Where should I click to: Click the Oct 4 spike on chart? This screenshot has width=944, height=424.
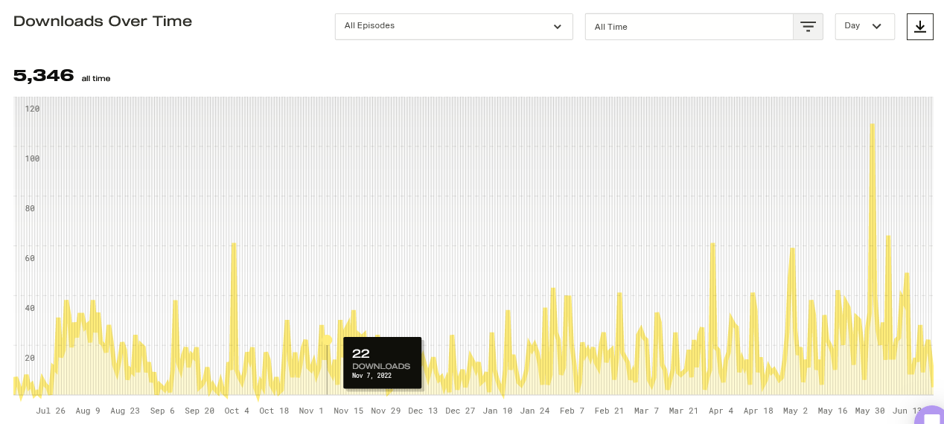tap(234, 245)
